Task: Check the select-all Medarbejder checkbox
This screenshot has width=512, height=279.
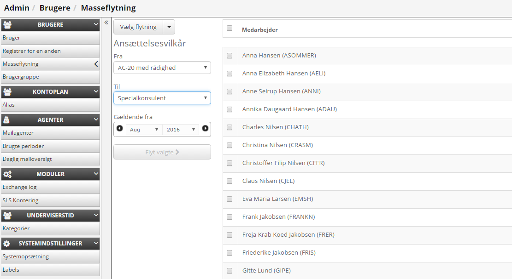Action: pyautogui.click(x=230, y=28)
